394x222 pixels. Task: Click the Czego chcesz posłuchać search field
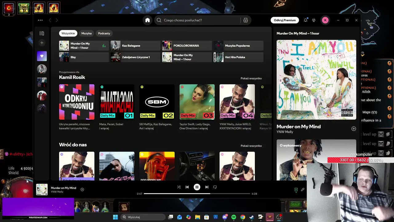(197, 20)
